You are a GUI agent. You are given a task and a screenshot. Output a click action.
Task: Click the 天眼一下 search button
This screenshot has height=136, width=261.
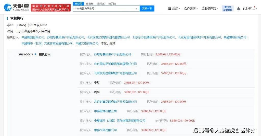pyautogui.click(x=147, y=8)
